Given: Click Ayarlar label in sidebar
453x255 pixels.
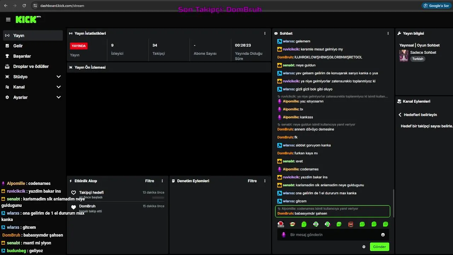Looking at the screenshot, I should pyautogui.click(x=21, y=97).
